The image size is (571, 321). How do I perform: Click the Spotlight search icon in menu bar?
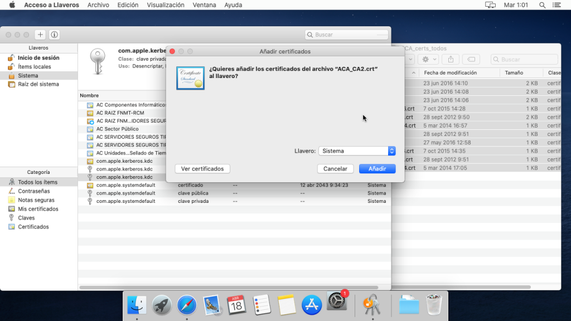[542, 5]
